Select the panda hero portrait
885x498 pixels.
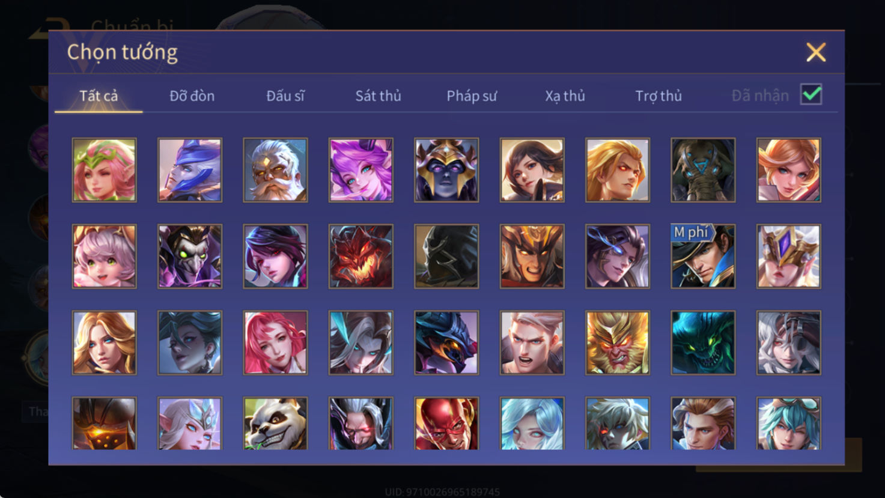[275, 423]
